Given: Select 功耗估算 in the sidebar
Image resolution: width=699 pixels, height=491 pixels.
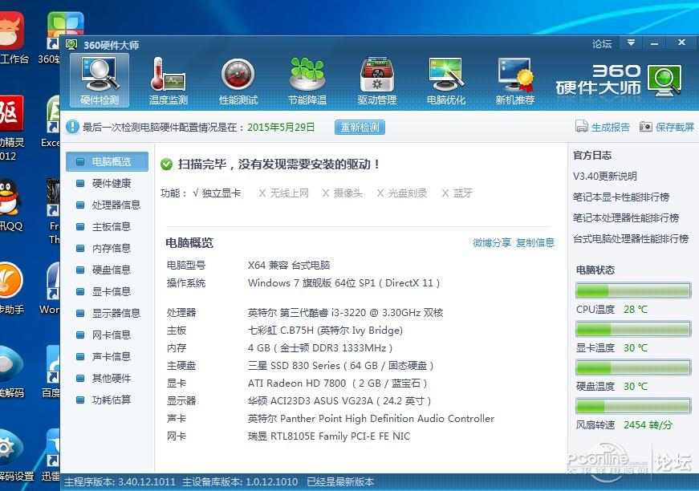Looking at the screenshot, I should [107, 400].
